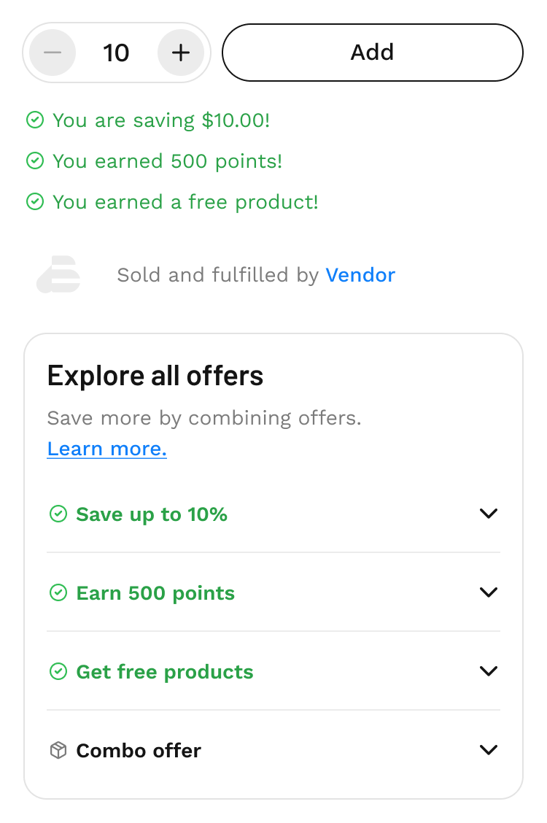Screen dimensions: 547x823
Task: Click the box icon next to Combo offer
Action: (x=58, y=750)
